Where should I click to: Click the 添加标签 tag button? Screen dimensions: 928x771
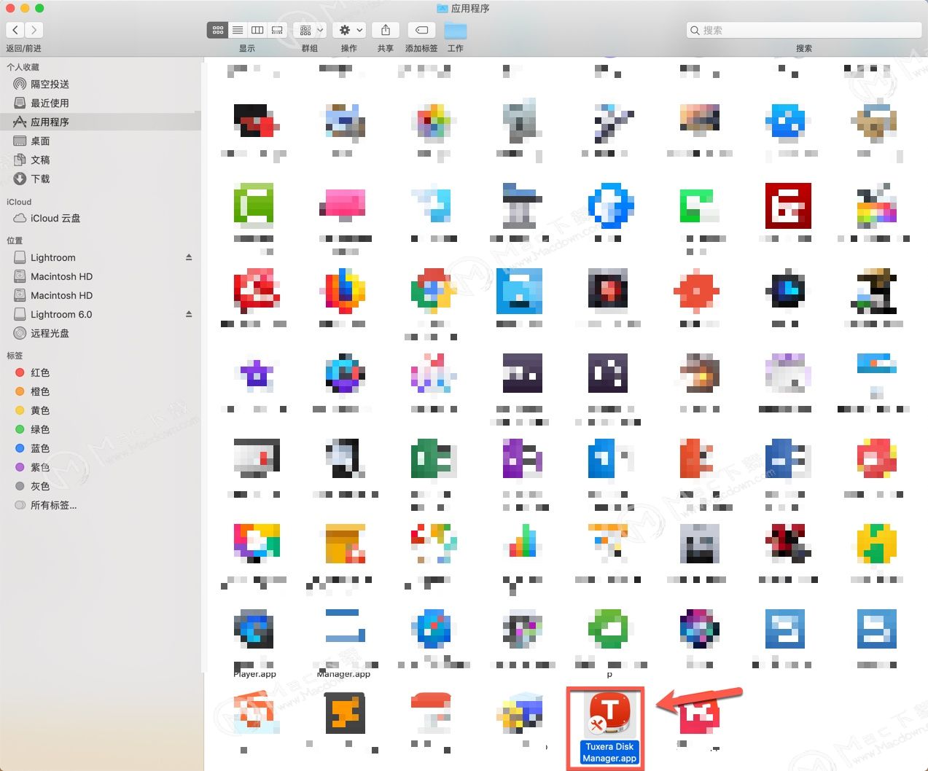pyautogui.click(x=421, y=30)
